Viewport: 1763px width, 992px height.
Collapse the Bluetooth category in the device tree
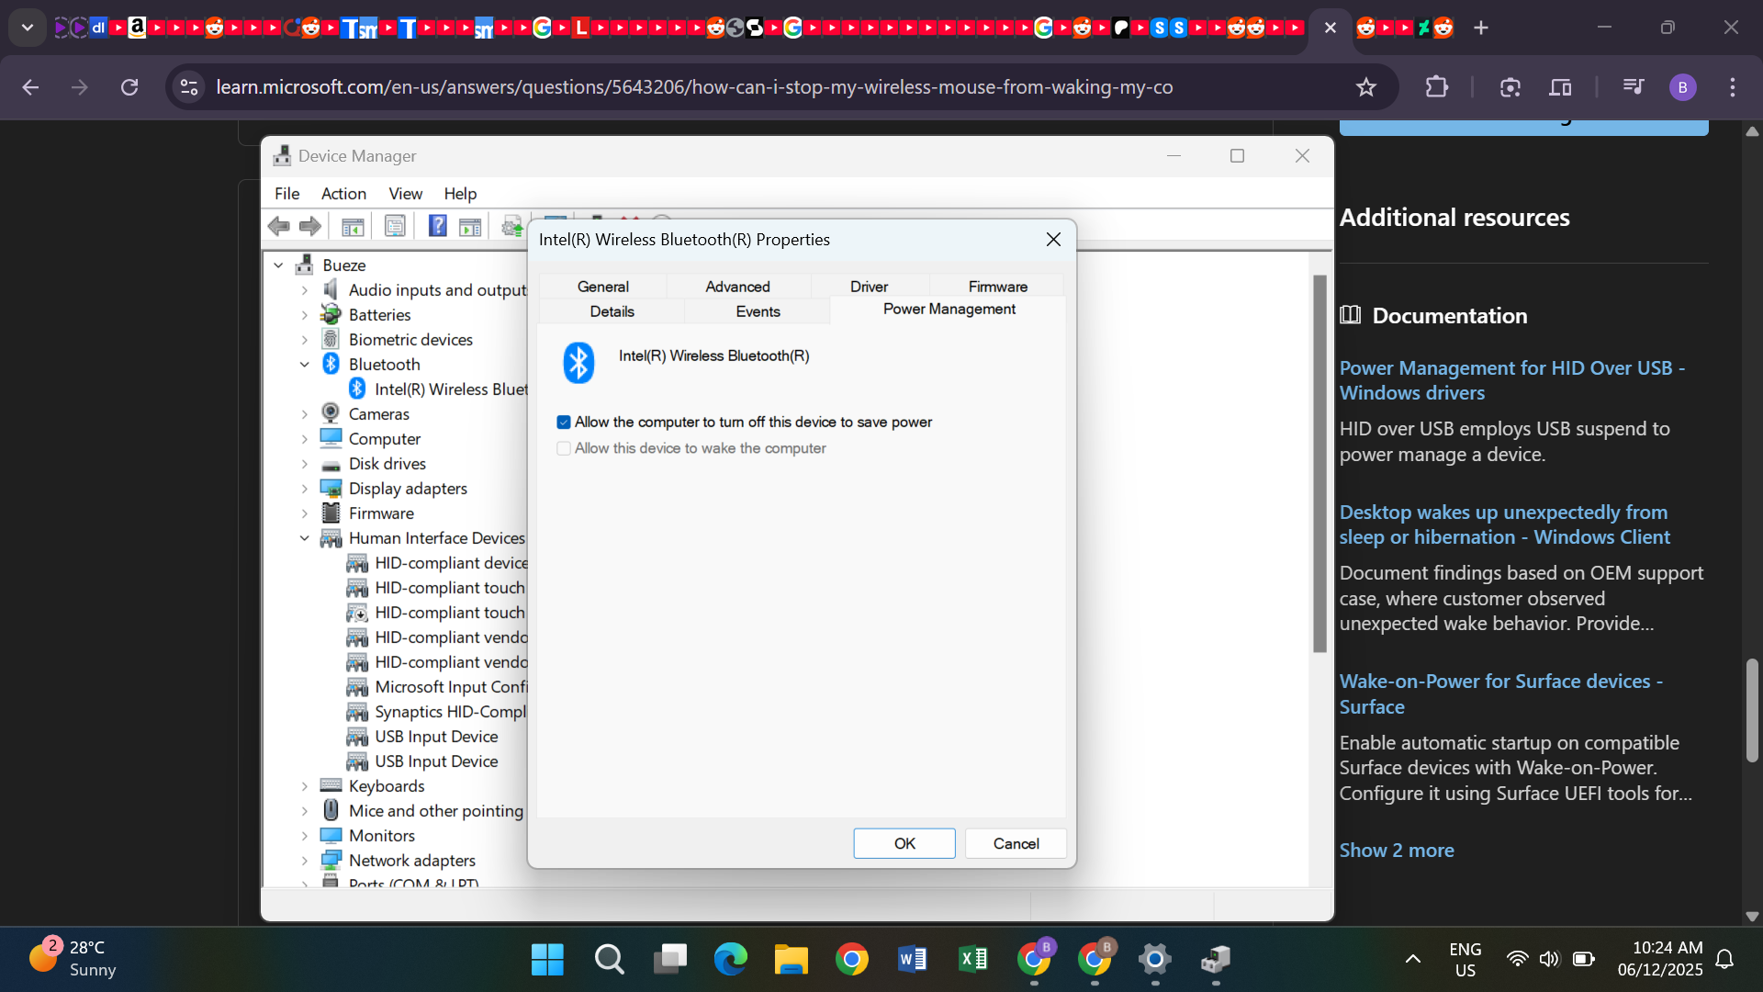304,364
